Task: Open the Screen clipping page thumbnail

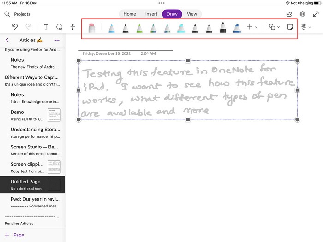Action: 54,167
